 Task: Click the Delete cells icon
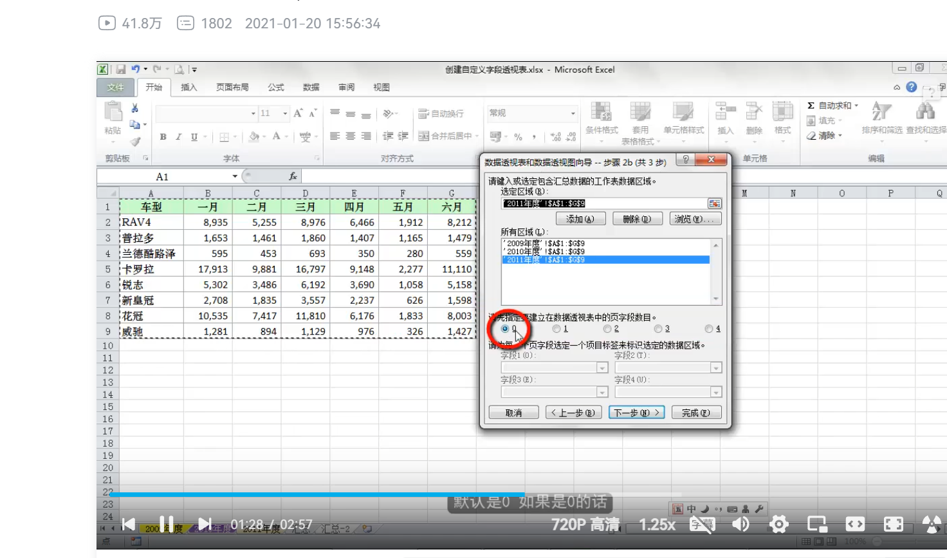pyautogui.click(x=754, y=112)
